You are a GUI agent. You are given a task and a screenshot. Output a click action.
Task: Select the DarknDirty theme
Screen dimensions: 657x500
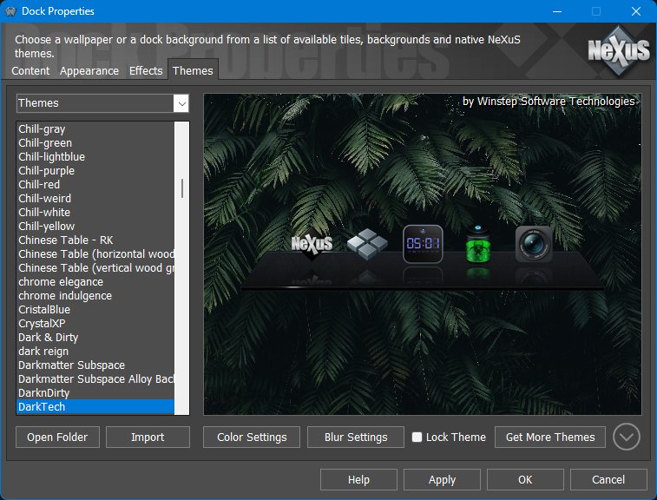click(x=95, y=392)
